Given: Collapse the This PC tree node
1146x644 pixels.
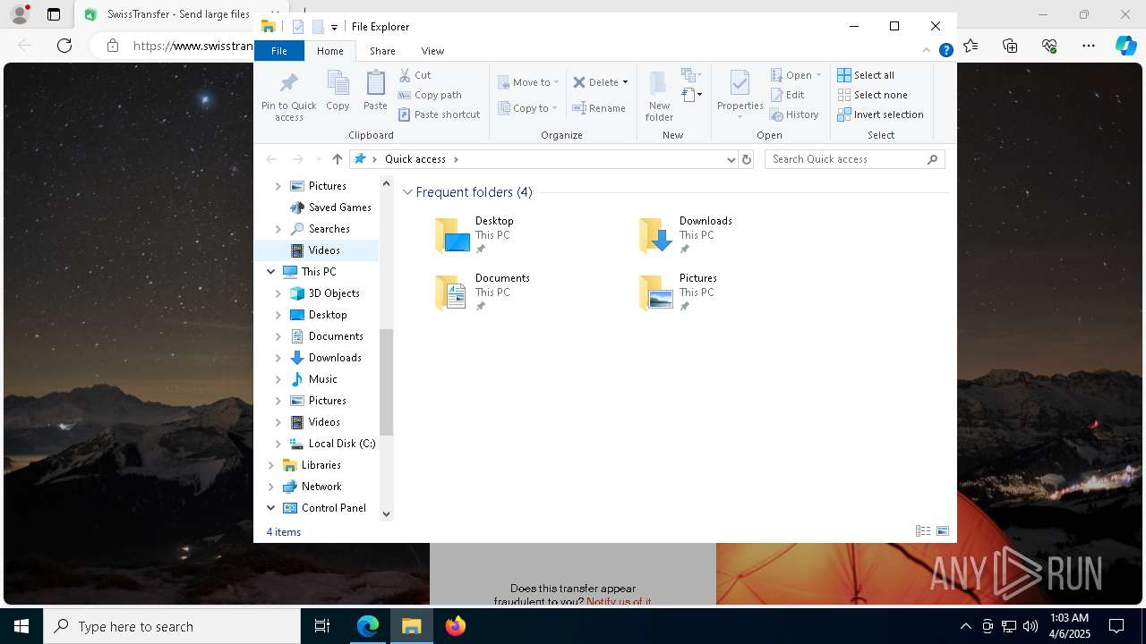Looking at the screenshot, I should click(x=270, y=272).
